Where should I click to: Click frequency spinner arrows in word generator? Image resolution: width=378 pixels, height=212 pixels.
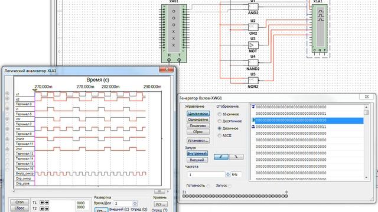pyautogui.click(x=227, y=174)
